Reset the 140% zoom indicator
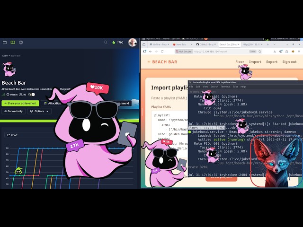 click(x=253, y=52)
